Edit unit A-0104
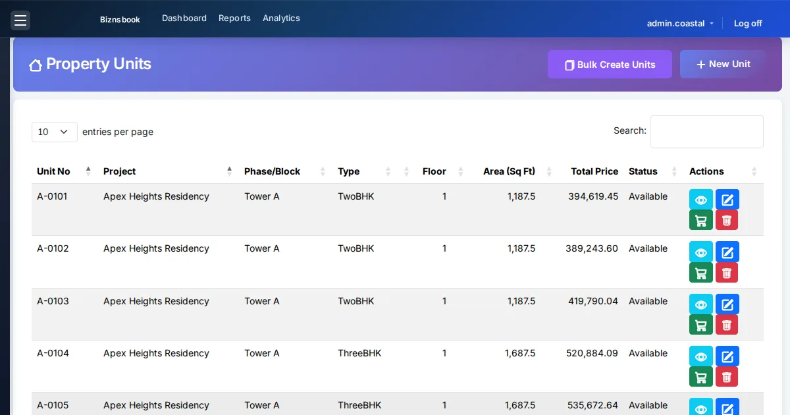 pos(727,356)
